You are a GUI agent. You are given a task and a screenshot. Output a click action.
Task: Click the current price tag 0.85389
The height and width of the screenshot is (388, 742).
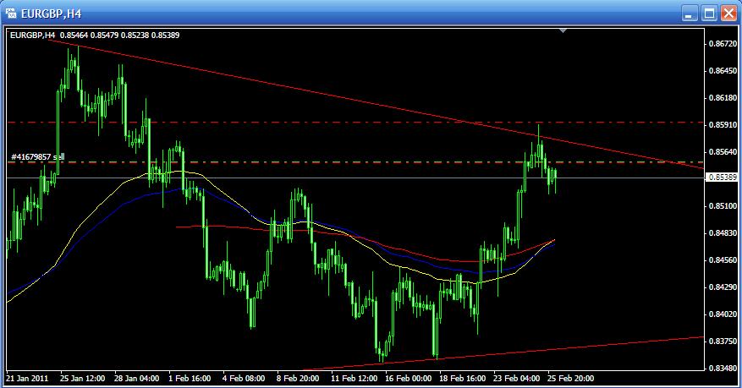(722, 178)
